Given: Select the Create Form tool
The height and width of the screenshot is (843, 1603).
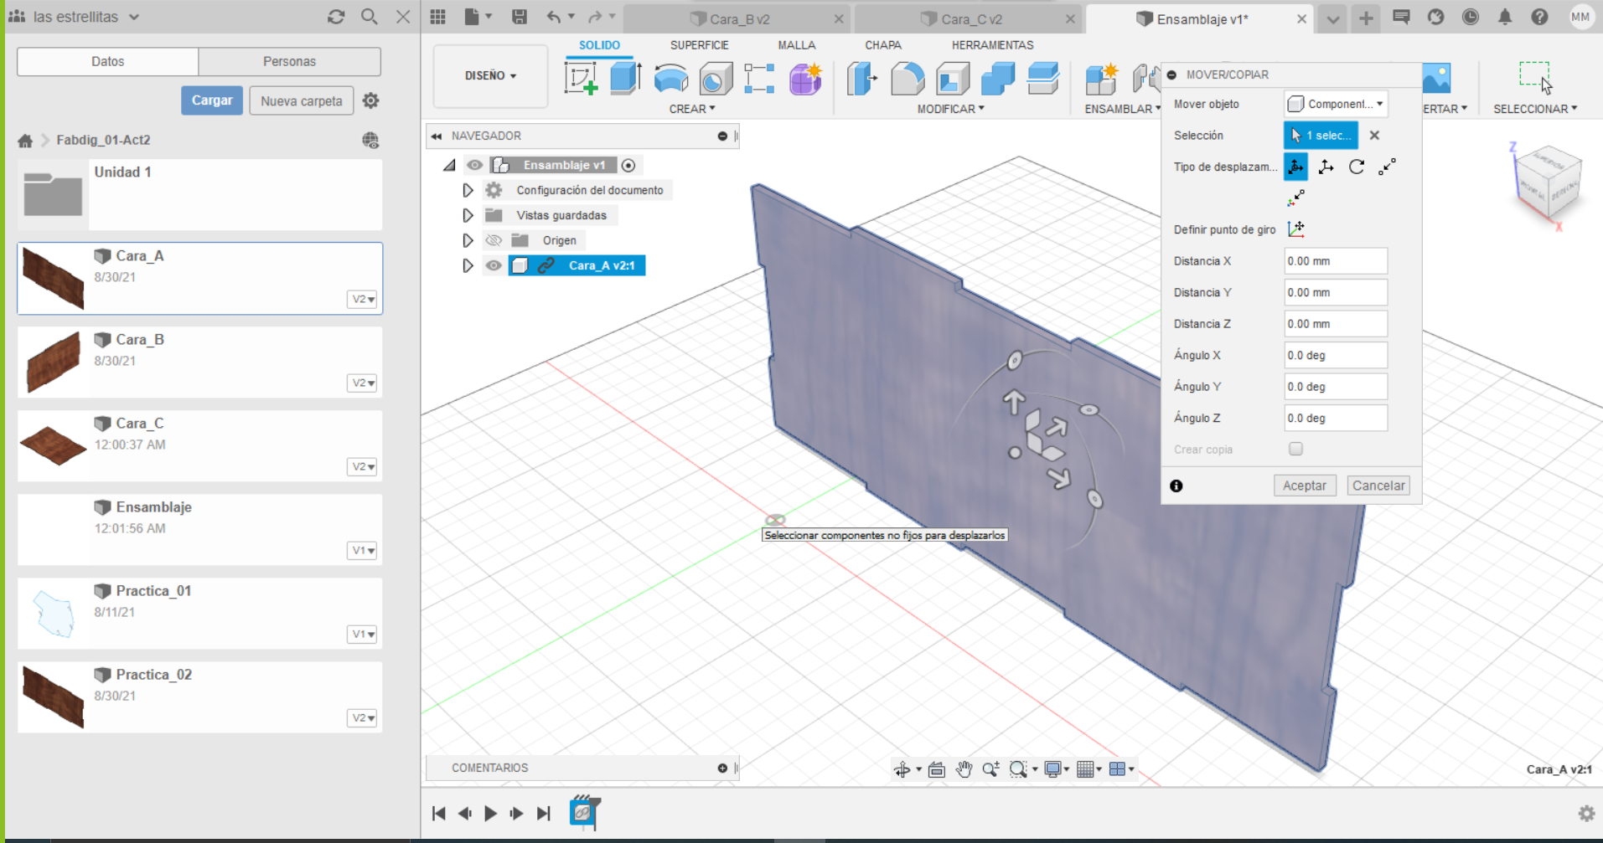Looking at the screenshot, I should [805, 79].
